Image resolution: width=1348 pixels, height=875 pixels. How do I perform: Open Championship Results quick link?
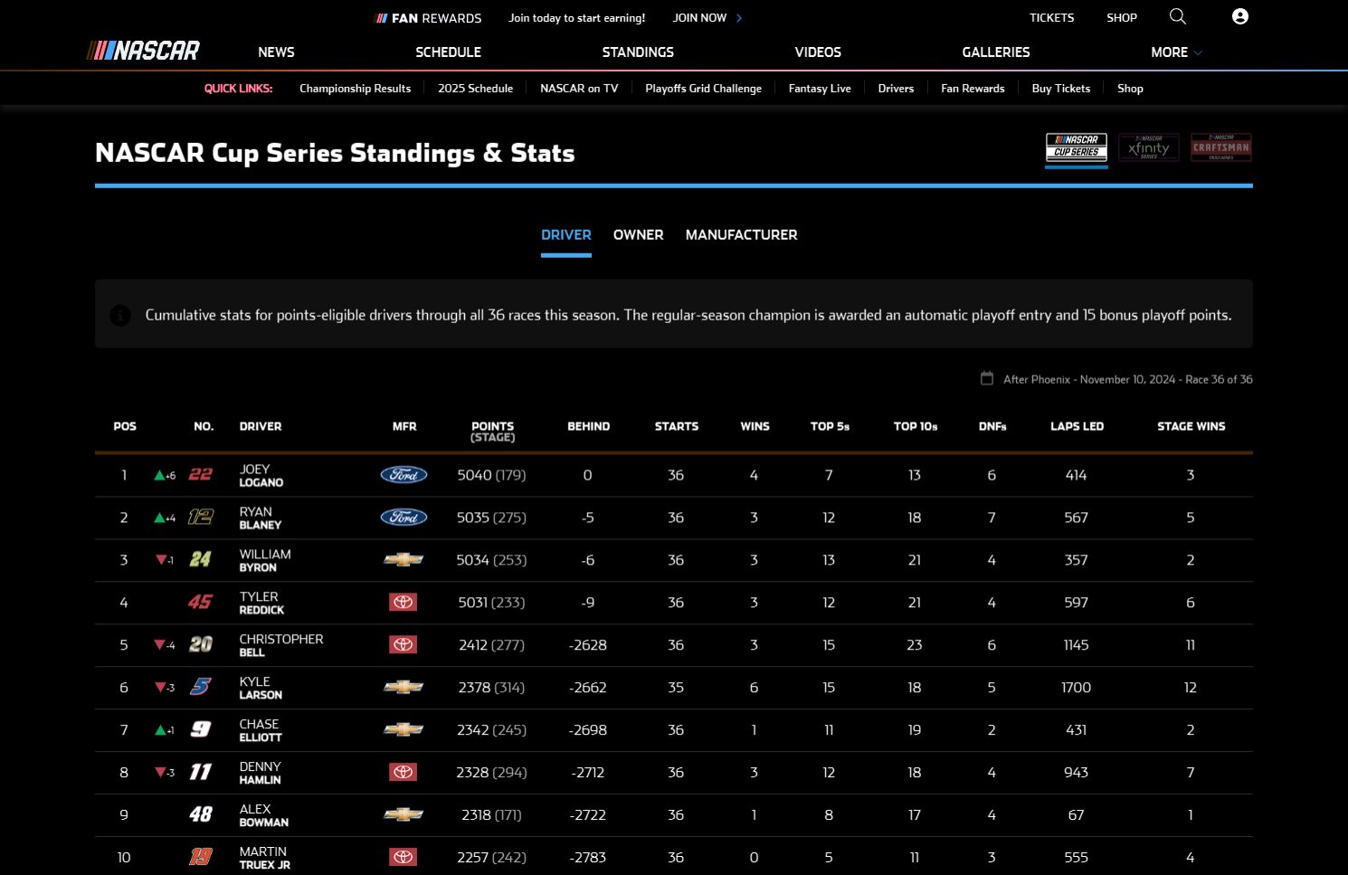click(355, 89)
